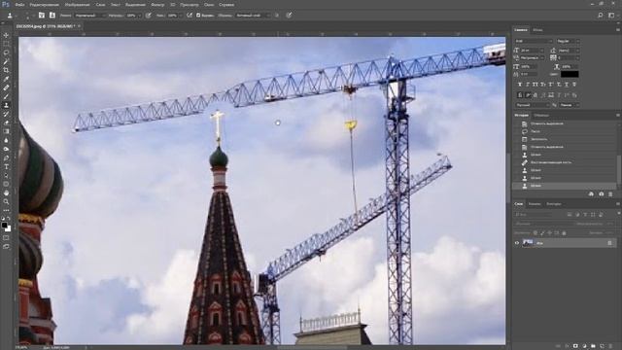Viewport: 622px width, 350px height.
Task: Open blending mode dropdown in options bar
Action: 90,16
